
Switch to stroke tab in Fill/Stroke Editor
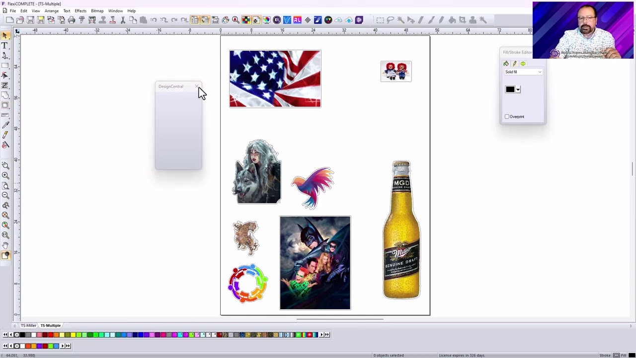(x=514, y=64)
